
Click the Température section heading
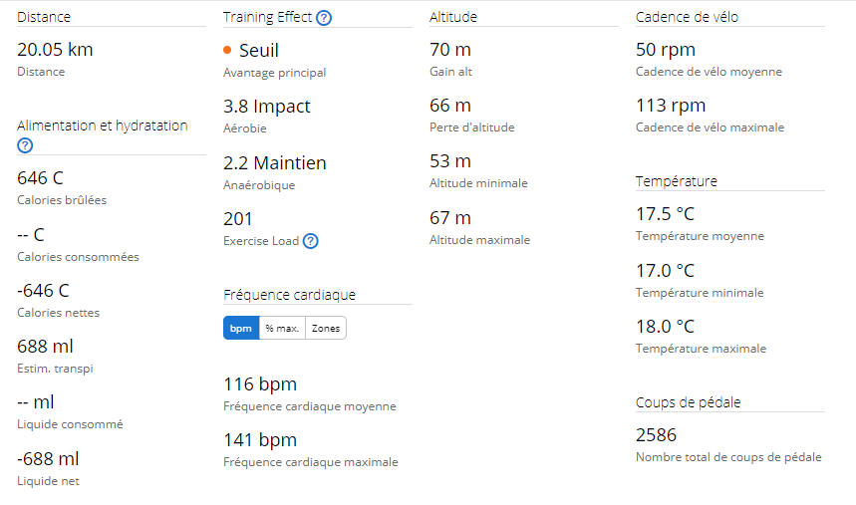pos(677,181)
